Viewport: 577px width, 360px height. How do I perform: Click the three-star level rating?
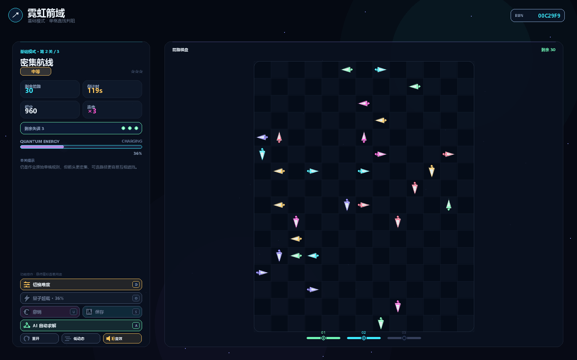[137, 72]
